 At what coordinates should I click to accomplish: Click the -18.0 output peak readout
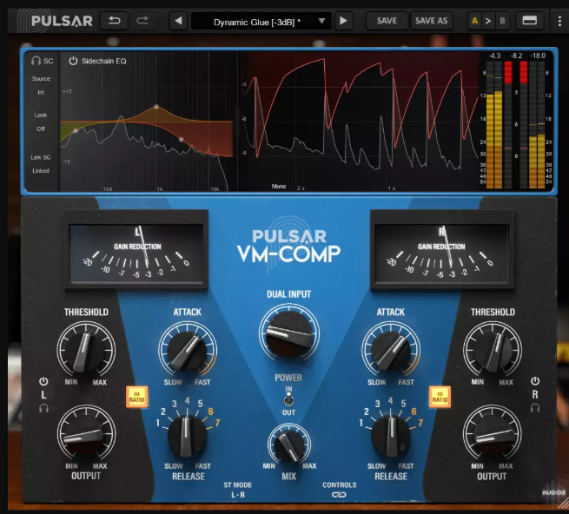[538, 56]
